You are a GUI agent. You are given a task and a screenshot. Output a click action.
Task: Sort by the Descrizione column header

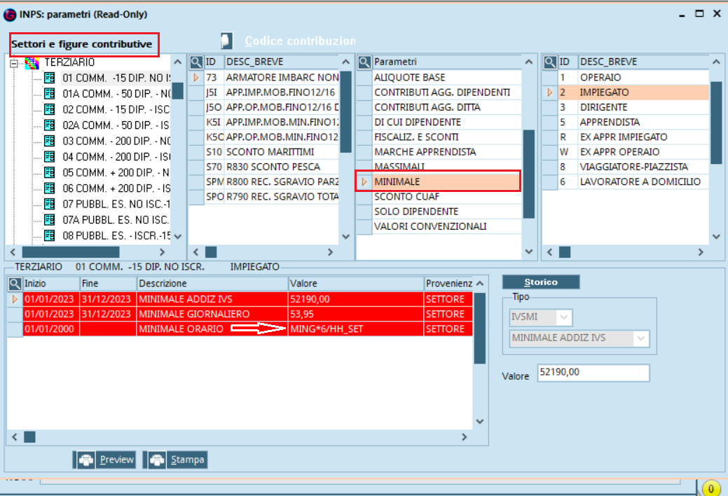[x=212, y=283]
